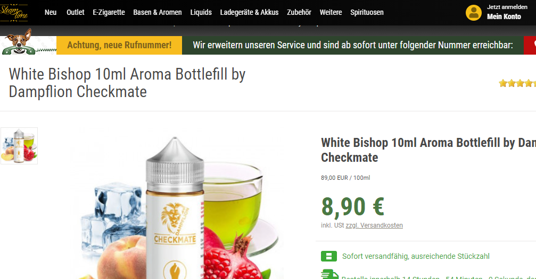Expand the Liquids menu
Image resolution: width=536 pixels, height=279 pixels.
point(201,12)
